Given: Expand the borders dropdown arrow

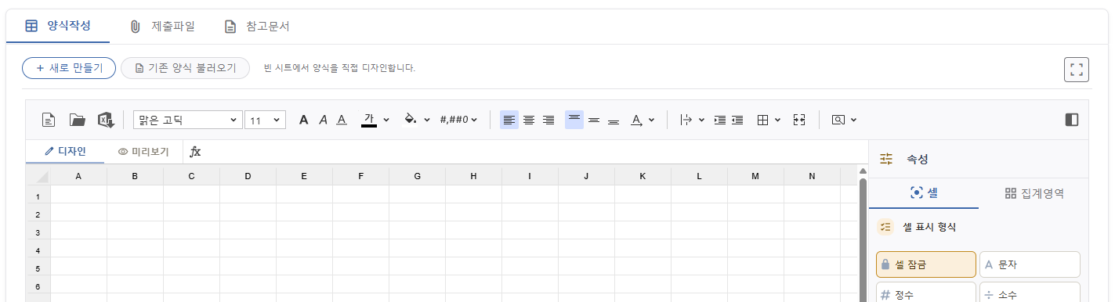Looking at the screenshot, I should [x=777, y=120].
